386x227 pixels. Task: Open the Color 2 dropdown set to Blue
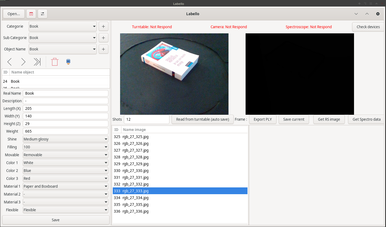pyautogui.click(x=65, y=171)
